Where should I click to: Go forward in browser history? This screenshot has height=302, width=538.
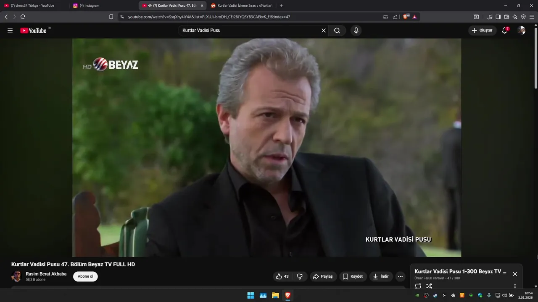point(14,17)
